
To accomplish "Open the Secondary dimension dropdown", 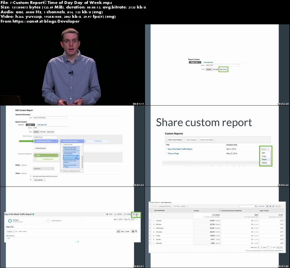I will click(166, 206).
